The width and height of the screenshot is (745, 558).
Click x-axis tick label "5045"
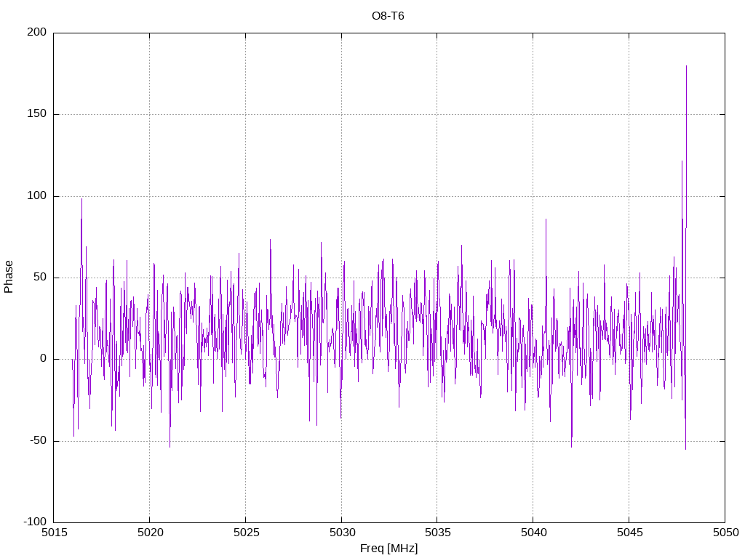pos(629,533)
